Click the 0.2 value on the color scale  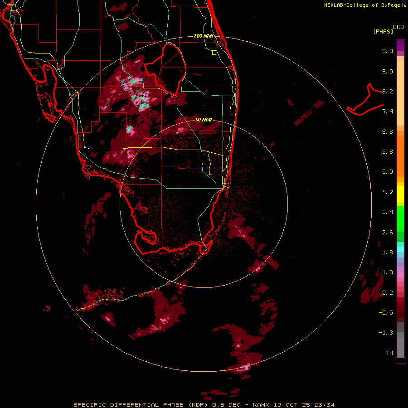point(388,293)
